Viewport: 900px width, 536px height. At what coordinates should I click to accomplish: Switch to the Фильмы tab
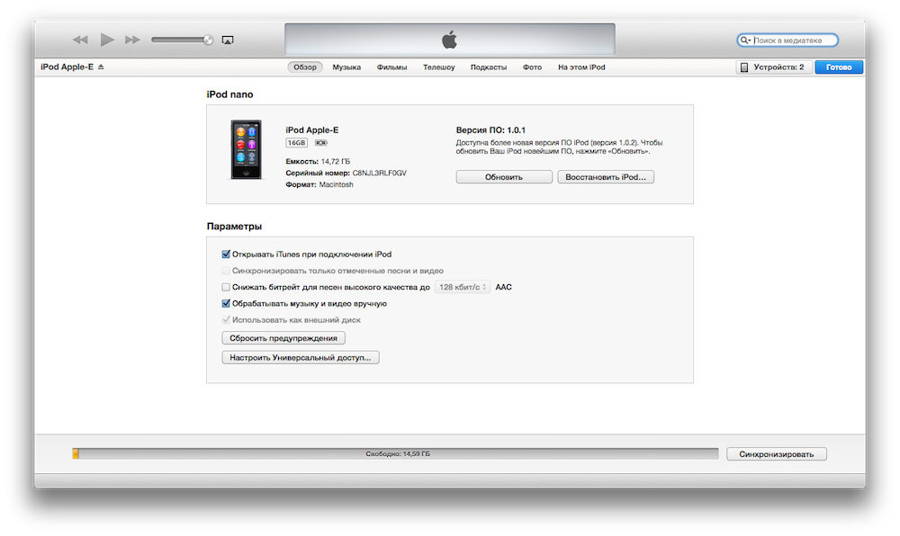point(391,67)
